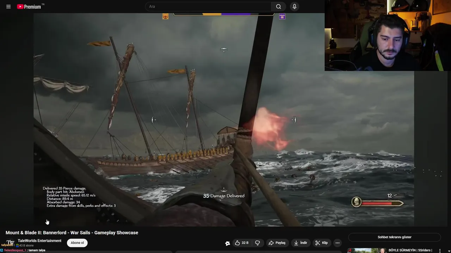Subscribe with Abone ol button
This screenshot has height=253, width=451.
pos(77,243)
